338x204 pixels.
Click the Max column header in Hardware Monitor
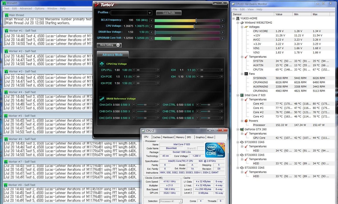[315, 14]
